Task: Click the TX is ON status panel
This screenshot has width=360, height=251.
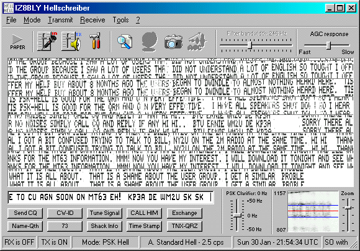Action: point(55,242)
